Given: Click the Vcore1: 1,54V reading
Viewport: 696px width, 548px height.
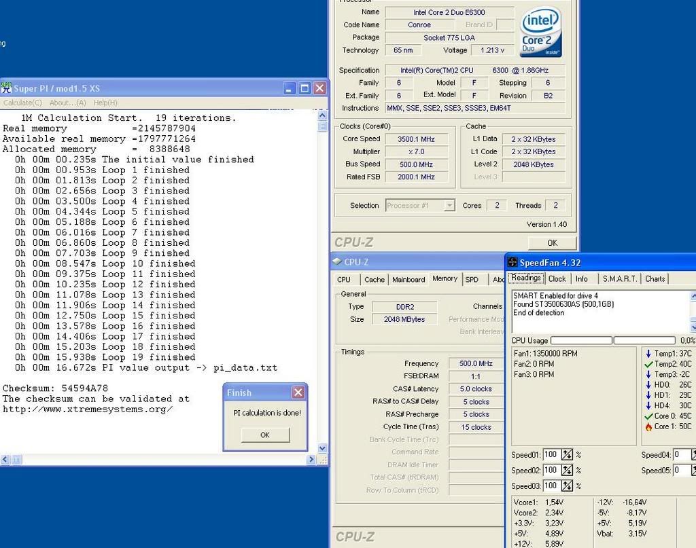Looking at the screenshot, I should coord(538,503).
